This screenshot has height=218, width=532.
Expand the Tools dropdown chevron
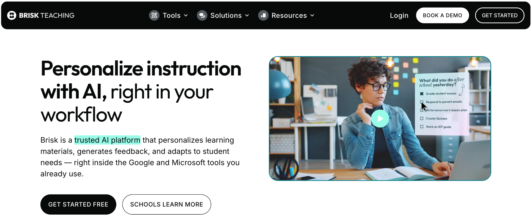[186, 16]
